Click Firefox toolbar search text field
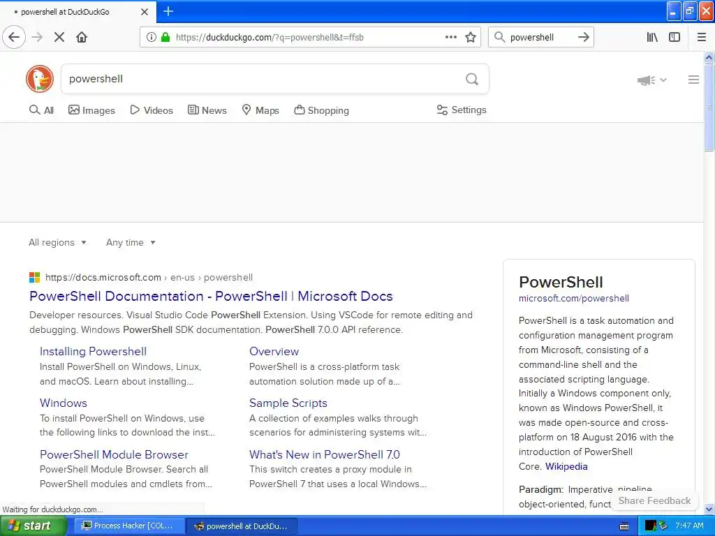The image size is (715, 536). point(540,38)
